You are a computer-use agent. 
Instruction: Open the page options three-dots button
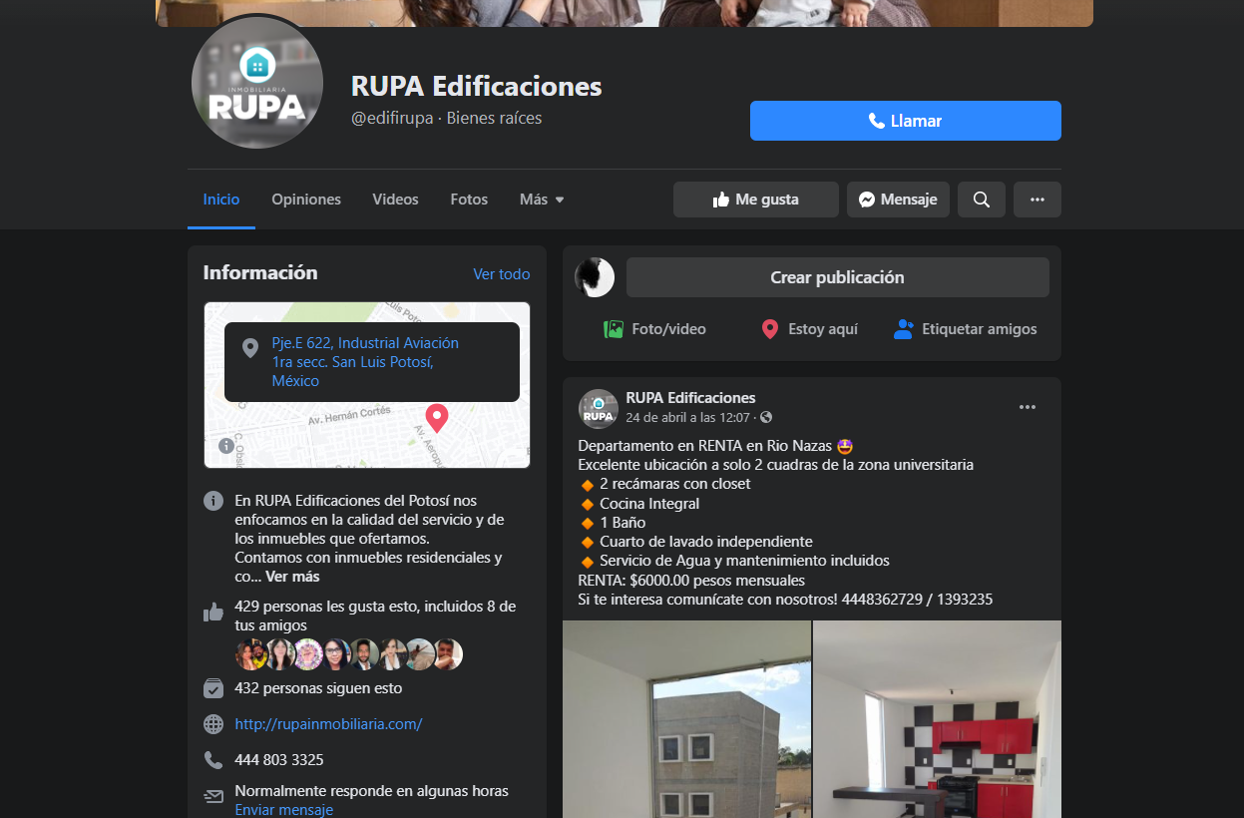tap(1037, 200)
